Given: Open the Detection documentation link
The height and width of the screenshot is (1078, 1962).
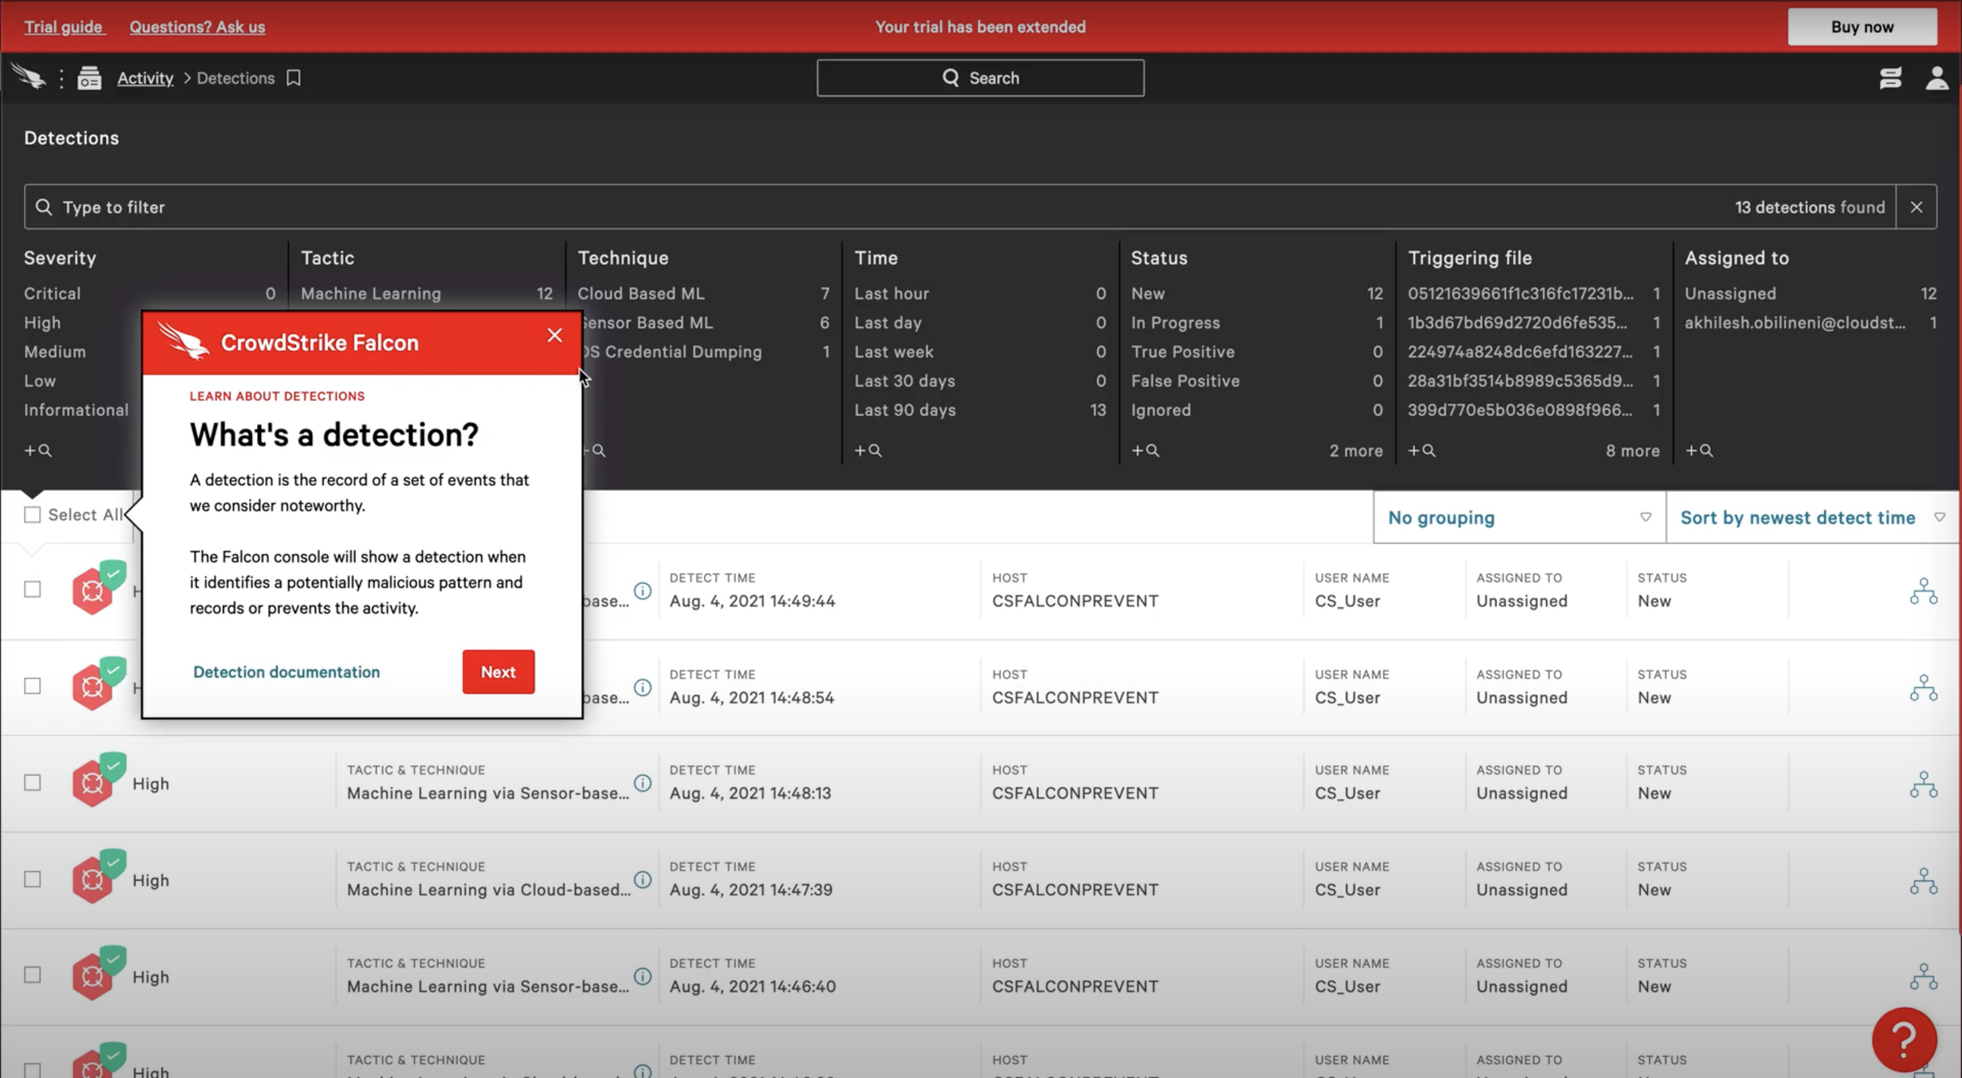Looking at the screenshot, I should 286,672.
